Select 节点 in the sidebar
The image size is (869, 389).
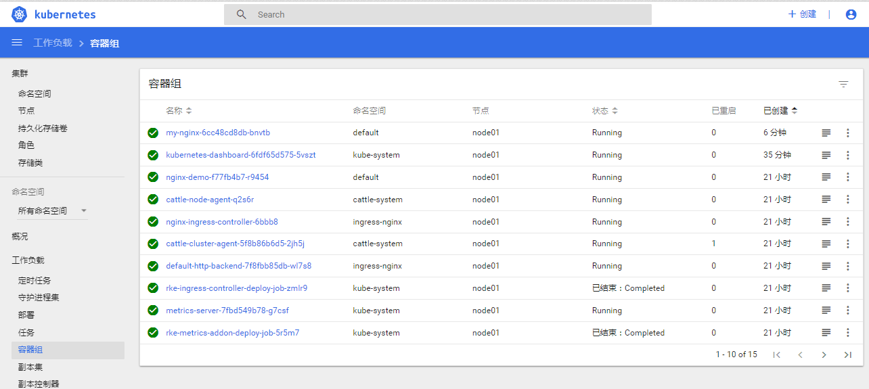pyautogui.click(x=26, y=110)
